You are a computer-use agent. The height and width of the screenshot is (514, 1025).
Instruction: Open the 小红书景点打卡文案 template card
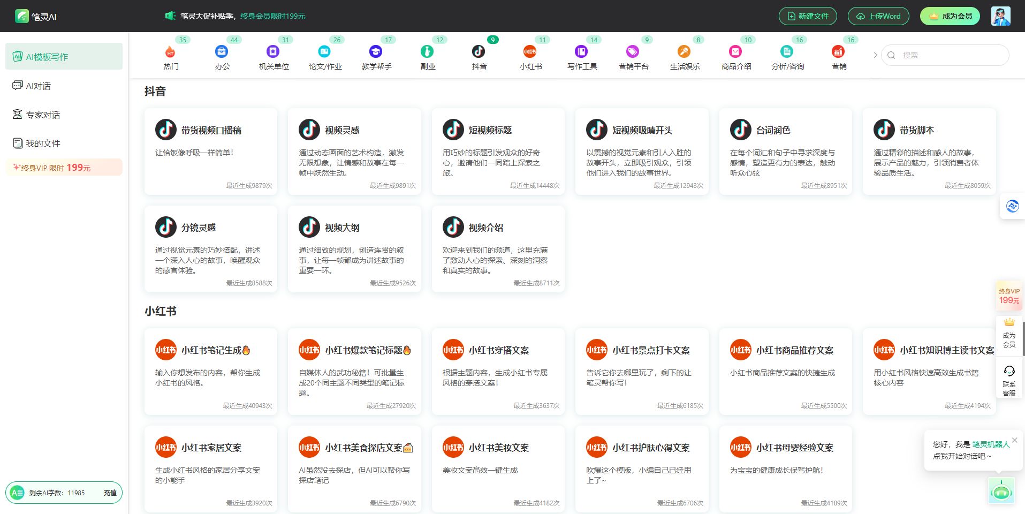coord(642,371)
